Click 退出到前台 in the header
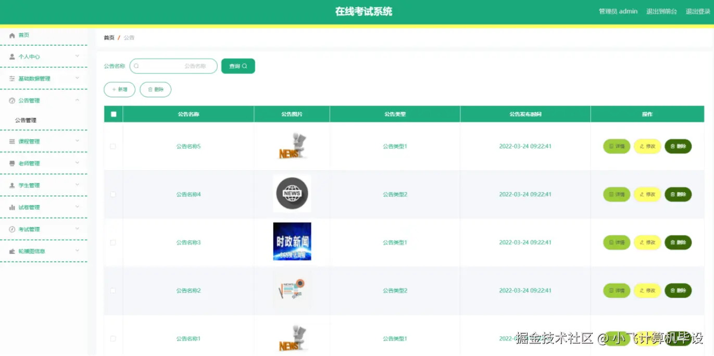The width and height of the screenshot is (714, 356). [661, 11]
